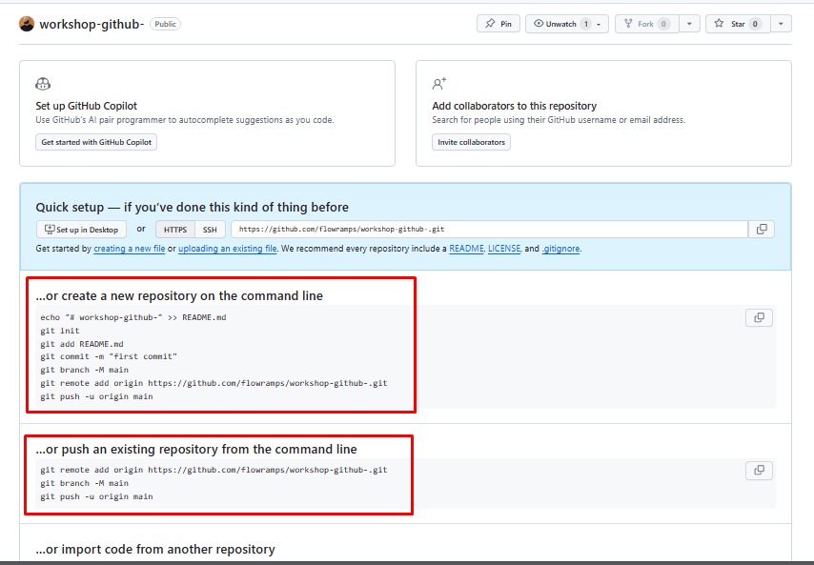
Task: Open the Unwatch dropdown arrow
Action: (600, 24)
